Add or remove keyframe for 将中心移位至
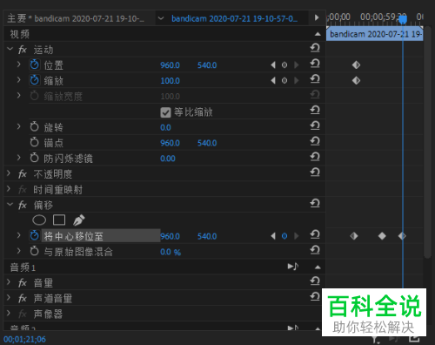The image size is (435, 345). coord(284,236)
